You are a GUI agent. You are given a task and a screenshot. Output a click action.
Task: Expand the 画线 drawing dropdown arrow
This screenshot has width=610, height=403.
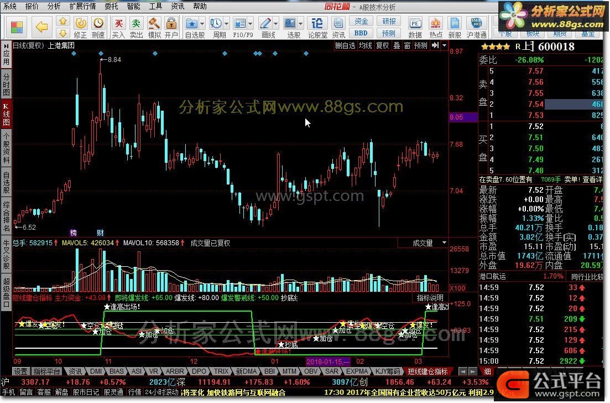point(276,24)
